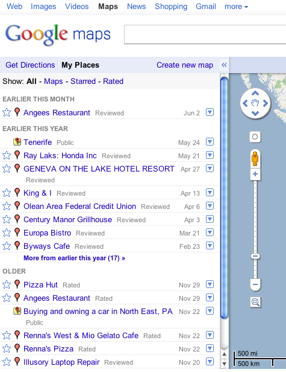Click map icon for Buying and owning a car

17,311
